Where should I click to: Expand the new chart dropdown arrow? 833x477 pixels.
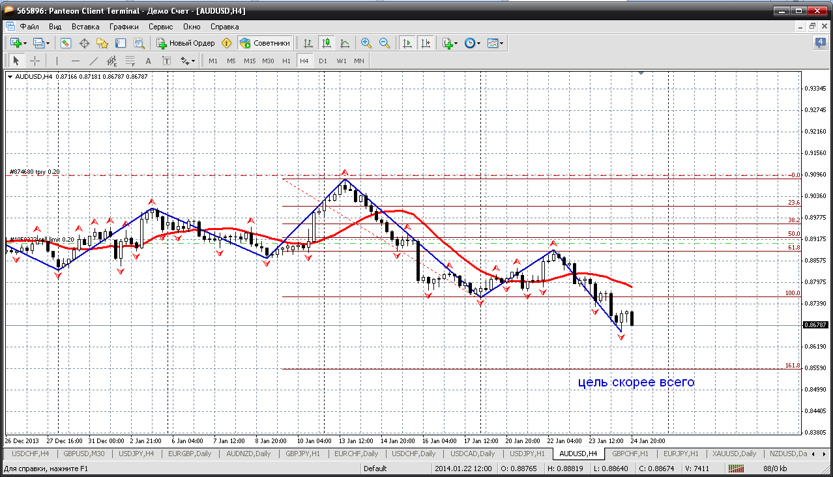click(x=25, y=43)
